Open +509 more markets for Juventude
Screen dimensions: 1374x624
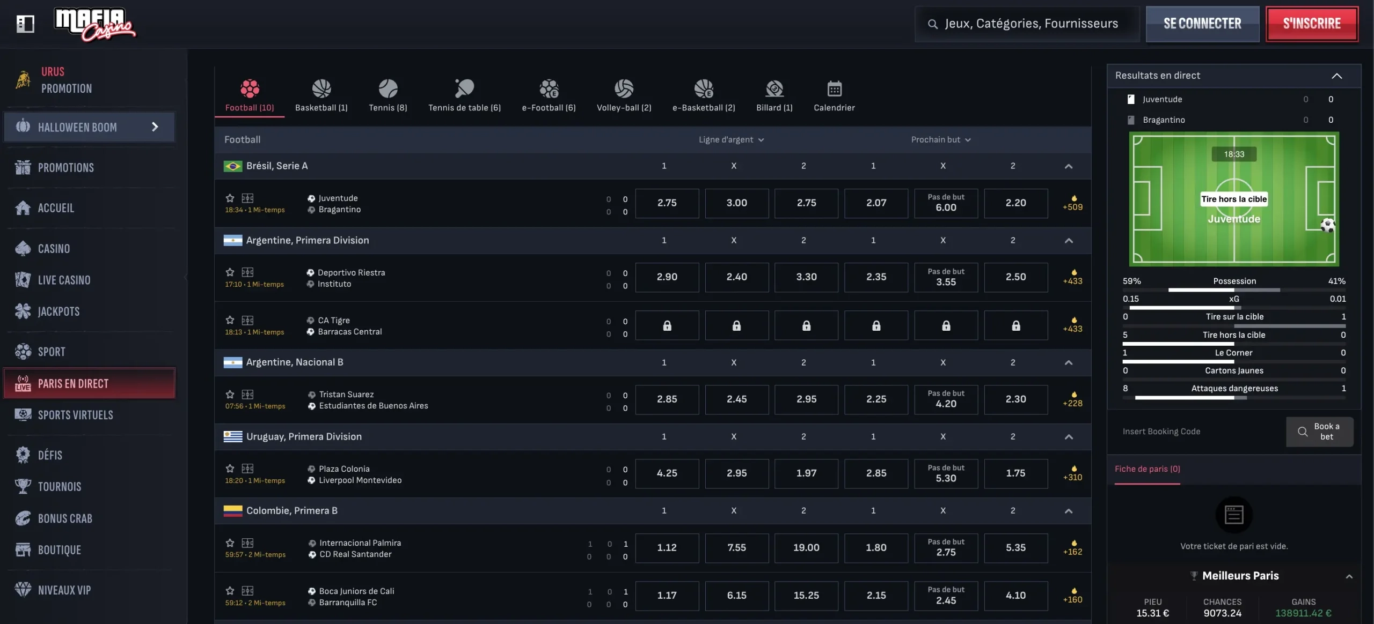click(1072, 203)
